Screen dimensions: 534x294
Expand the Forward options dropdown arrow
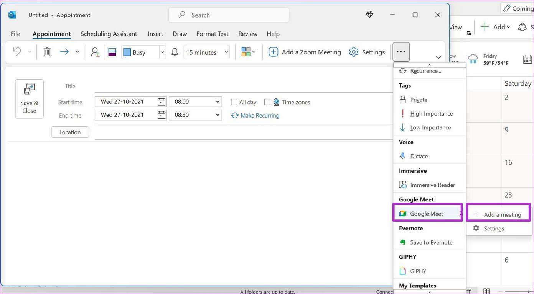click(x=77, y=52)
